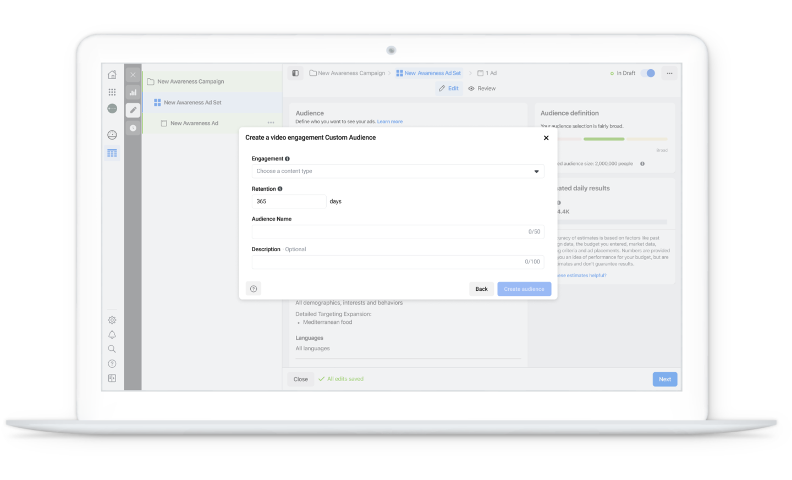
Task: Open the top-right more options menu
Action: pos(669,73)
